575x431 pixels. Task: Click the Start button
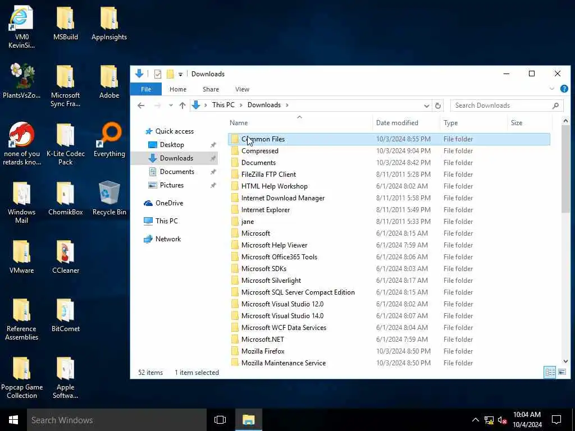click(13, 420)
